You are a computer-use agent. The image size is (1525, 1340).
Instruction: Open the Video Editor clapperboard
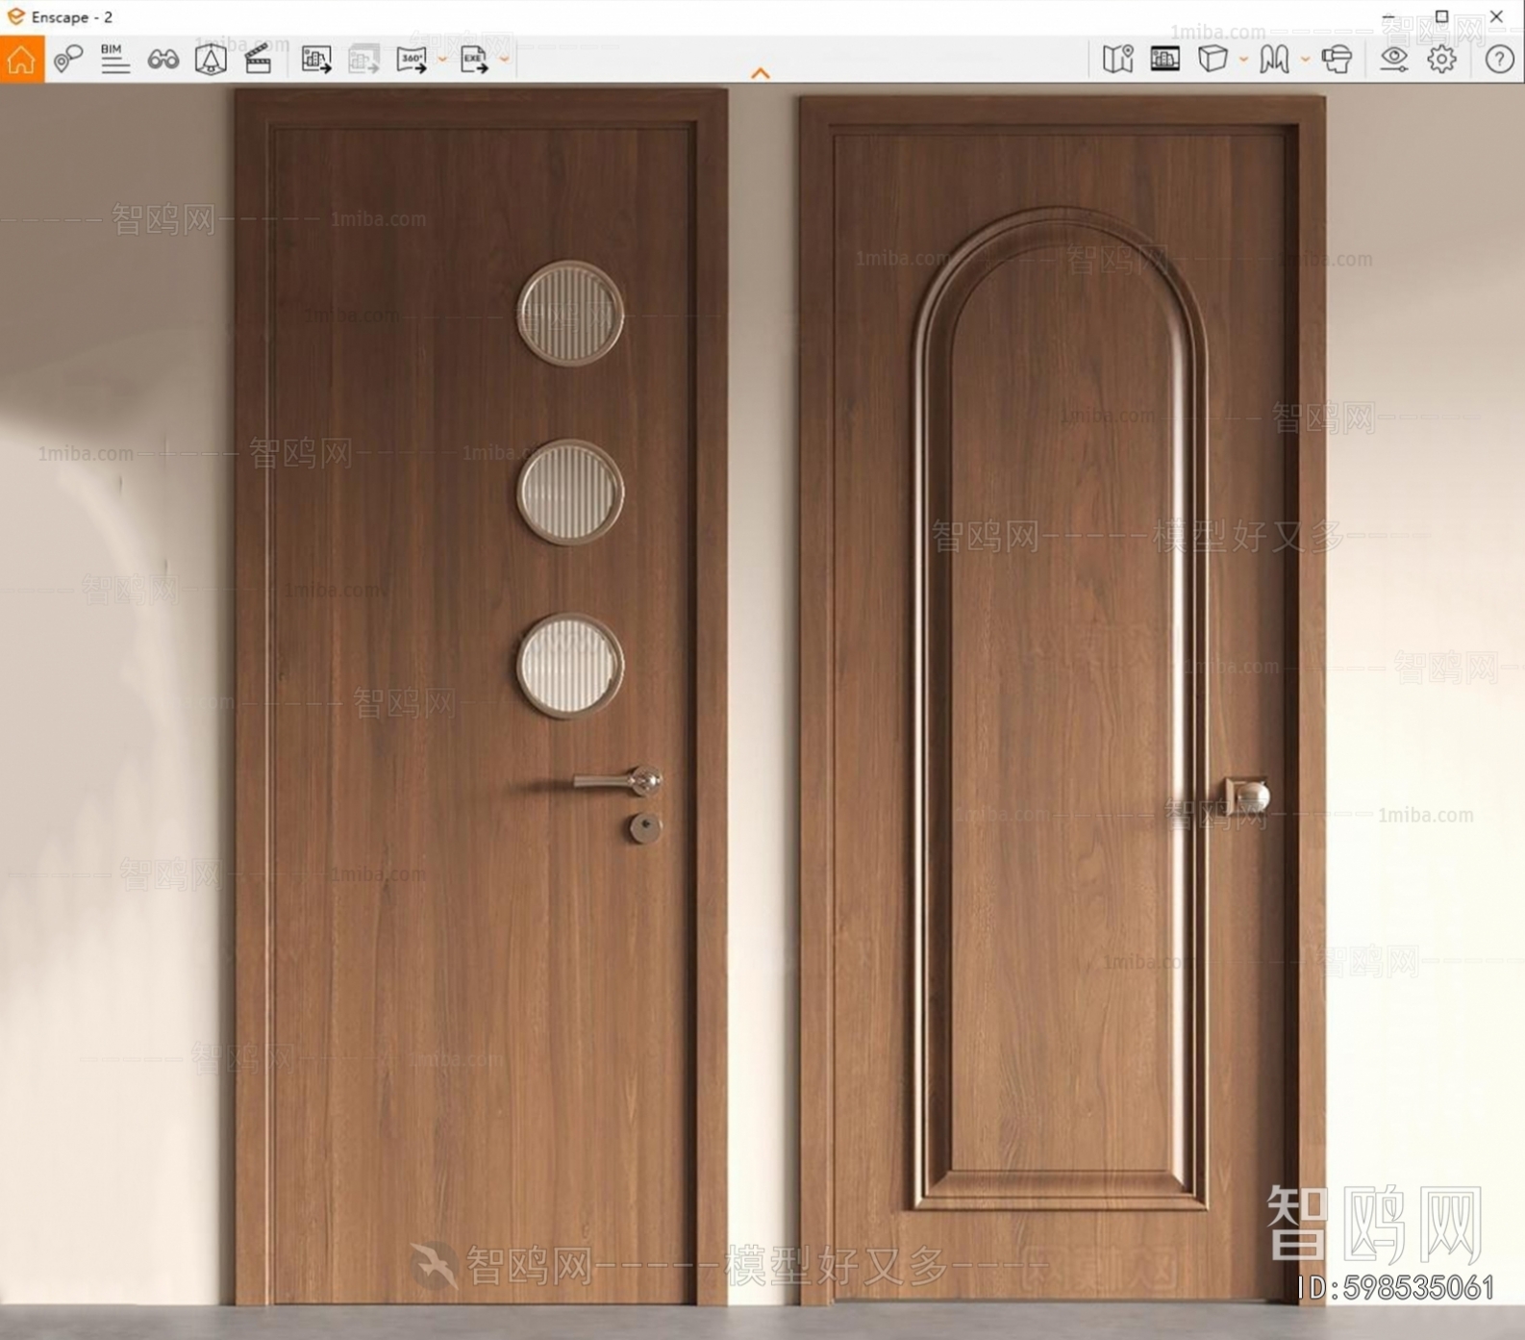[258, 59]
